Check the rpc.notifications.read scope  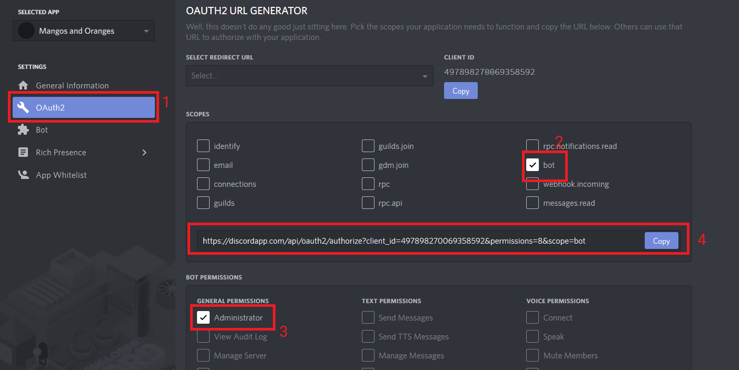click(x=533, y=146)
